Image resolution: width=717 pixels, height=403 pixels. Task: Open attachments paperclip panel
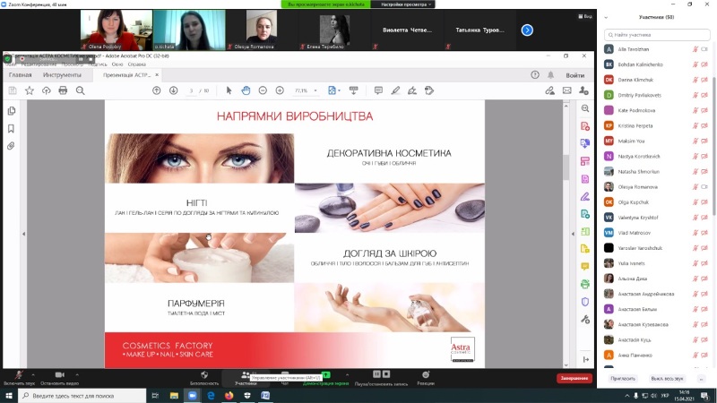point(12,146)
